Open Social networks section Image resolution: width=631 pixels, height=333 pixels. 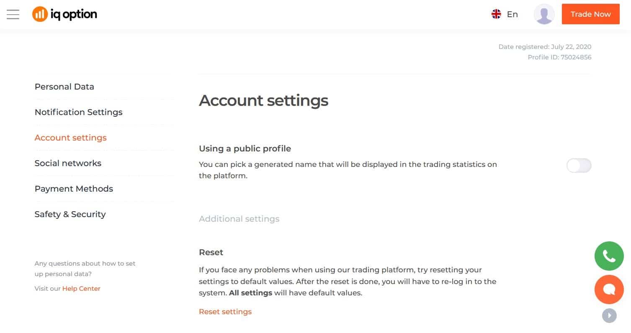[x=68, y=163]
